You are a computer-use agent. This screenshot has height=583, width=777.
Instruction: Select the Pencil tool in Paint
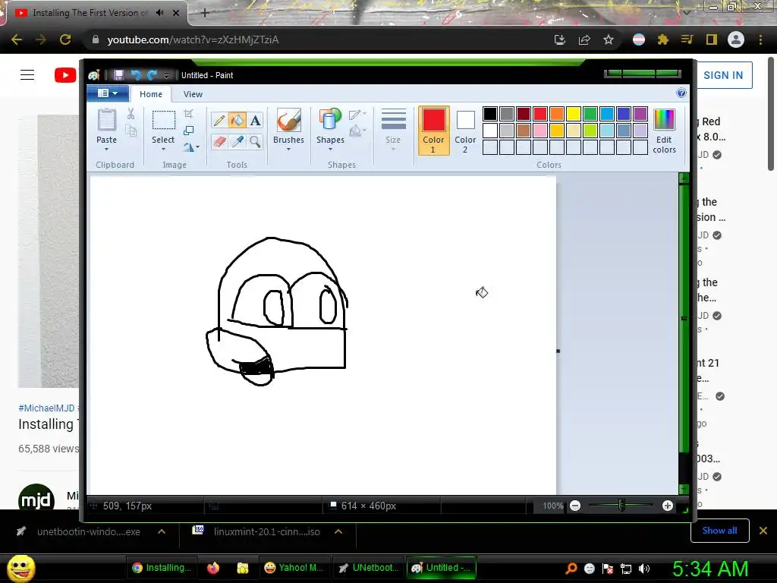pyautogui.click(x=219, y=121)
